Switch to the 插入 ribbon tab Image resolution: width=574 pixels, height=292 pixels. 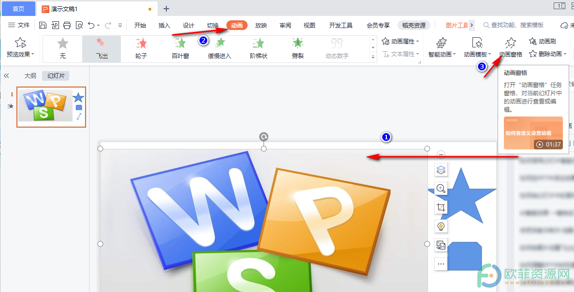click(164, 25)
